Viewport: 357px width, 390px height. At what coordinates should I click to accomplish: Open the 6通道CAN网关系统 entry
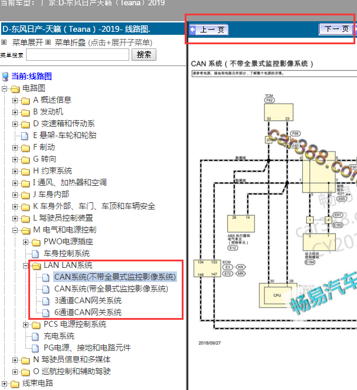pyautogui.click(x=88, y=312)
